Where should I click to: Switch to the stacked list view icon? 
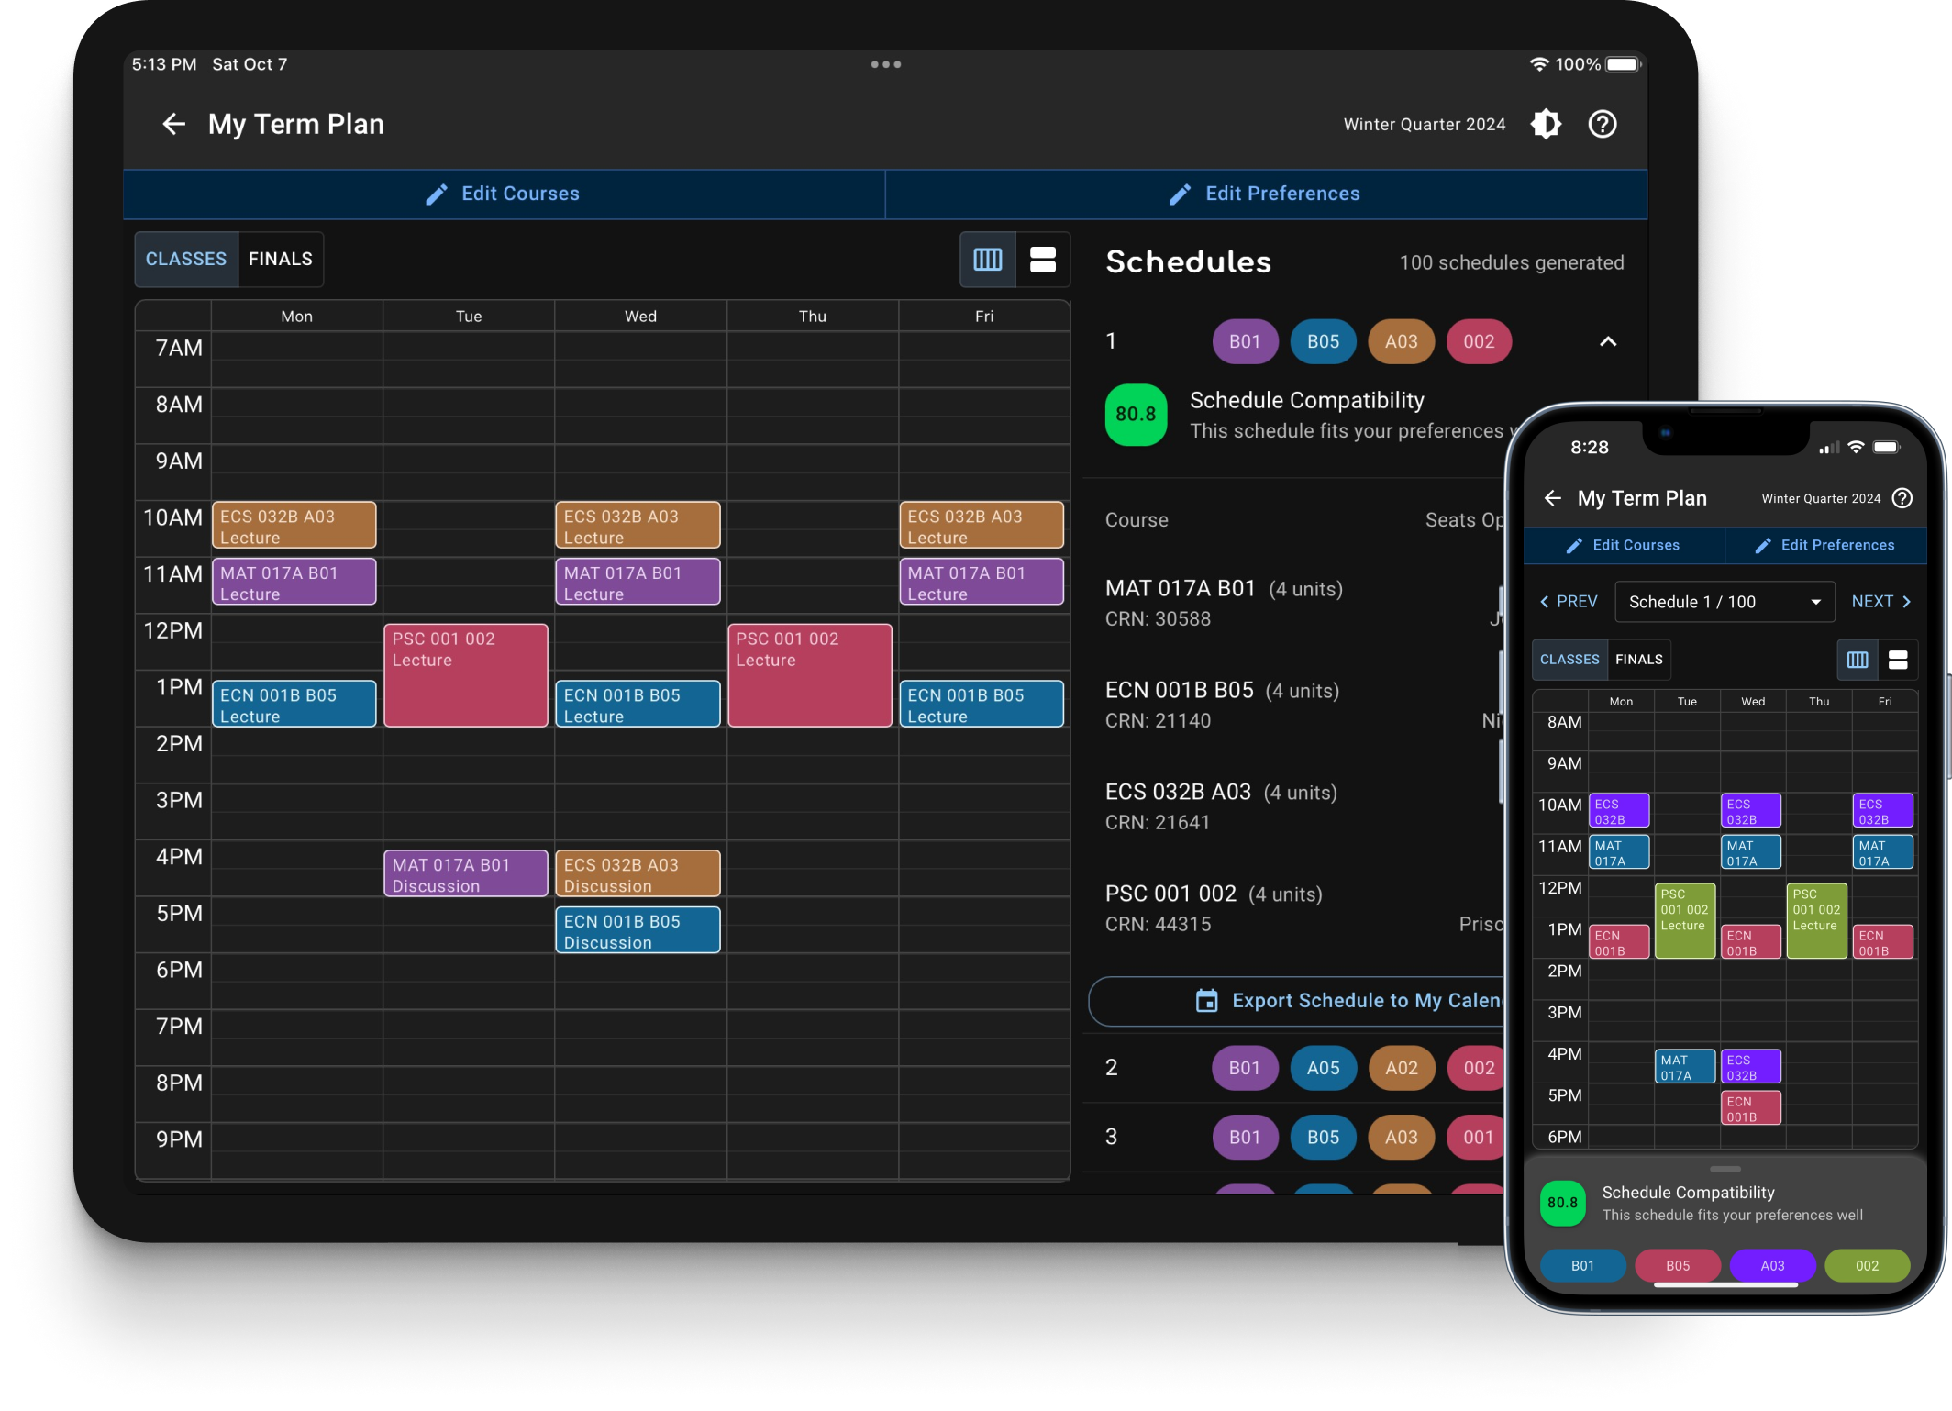point(1044,260)
